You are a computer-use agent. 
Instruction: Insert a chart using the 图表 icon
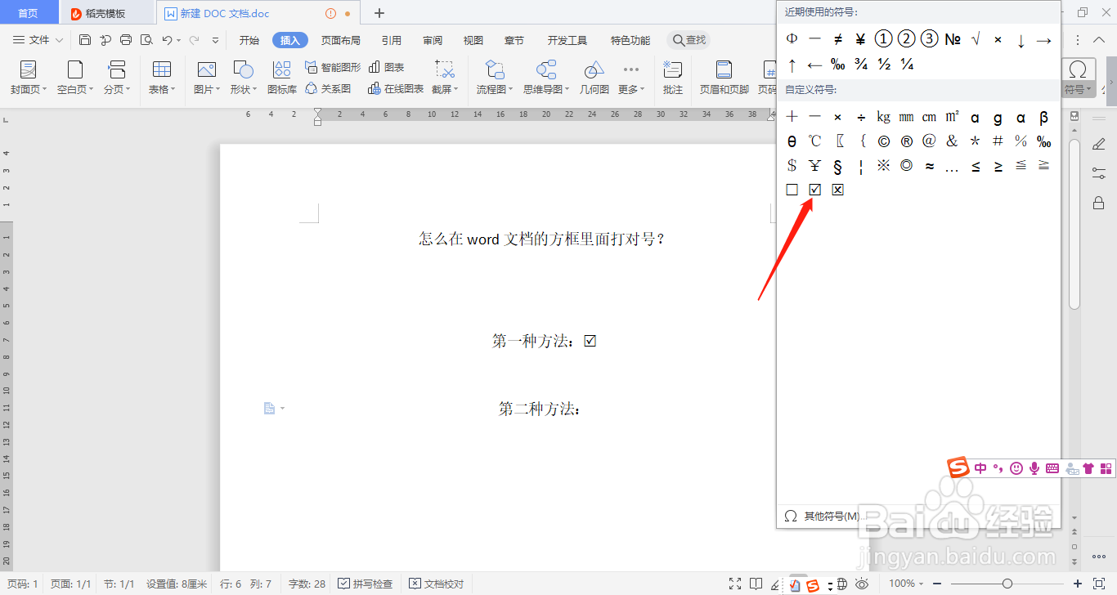tap(385, 69)
